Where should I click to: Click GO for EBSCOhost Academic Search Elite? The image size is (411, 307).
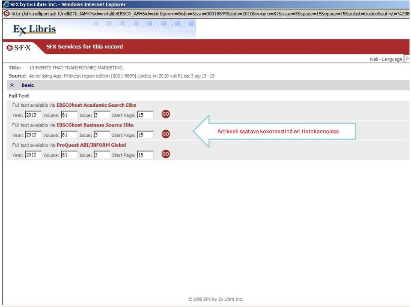point(166,114)
